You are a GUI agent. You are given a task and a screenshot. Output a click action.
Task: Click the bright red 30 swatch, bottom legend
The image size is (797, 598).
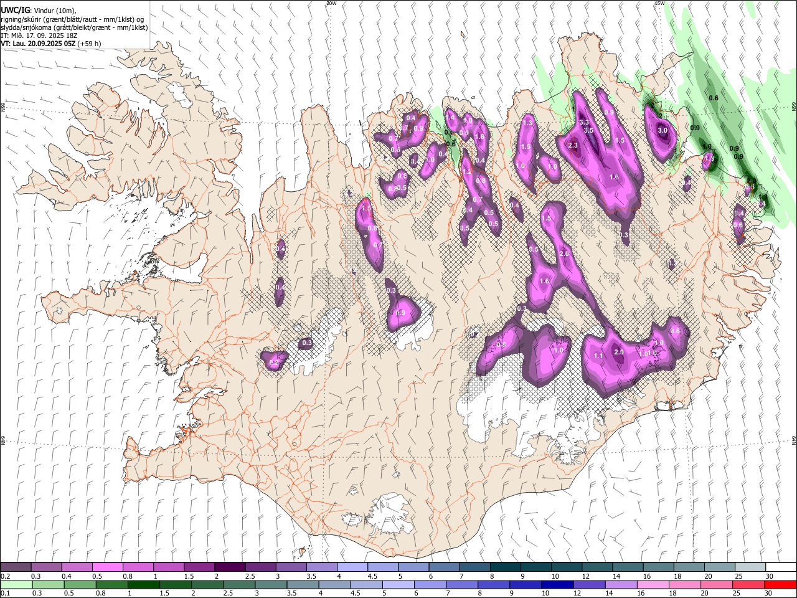tap(781, 585)
